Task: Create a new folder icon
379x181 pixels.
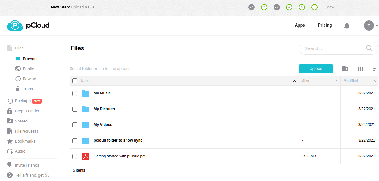Action: (345, 69)
